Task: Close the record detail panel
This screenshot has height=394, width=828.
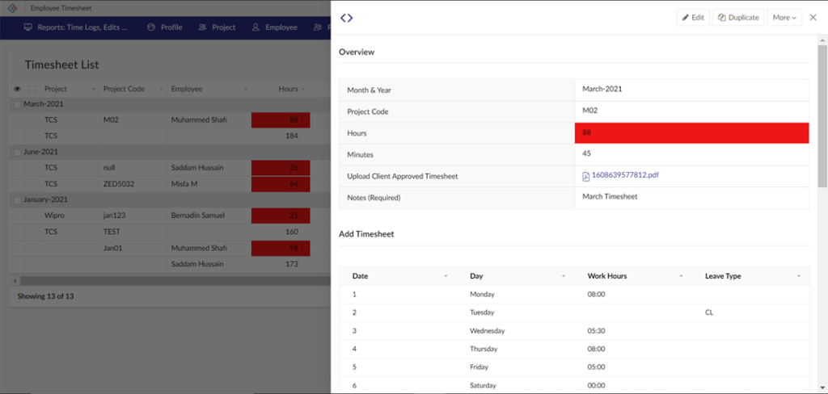Action: click(x=813, y=17)
